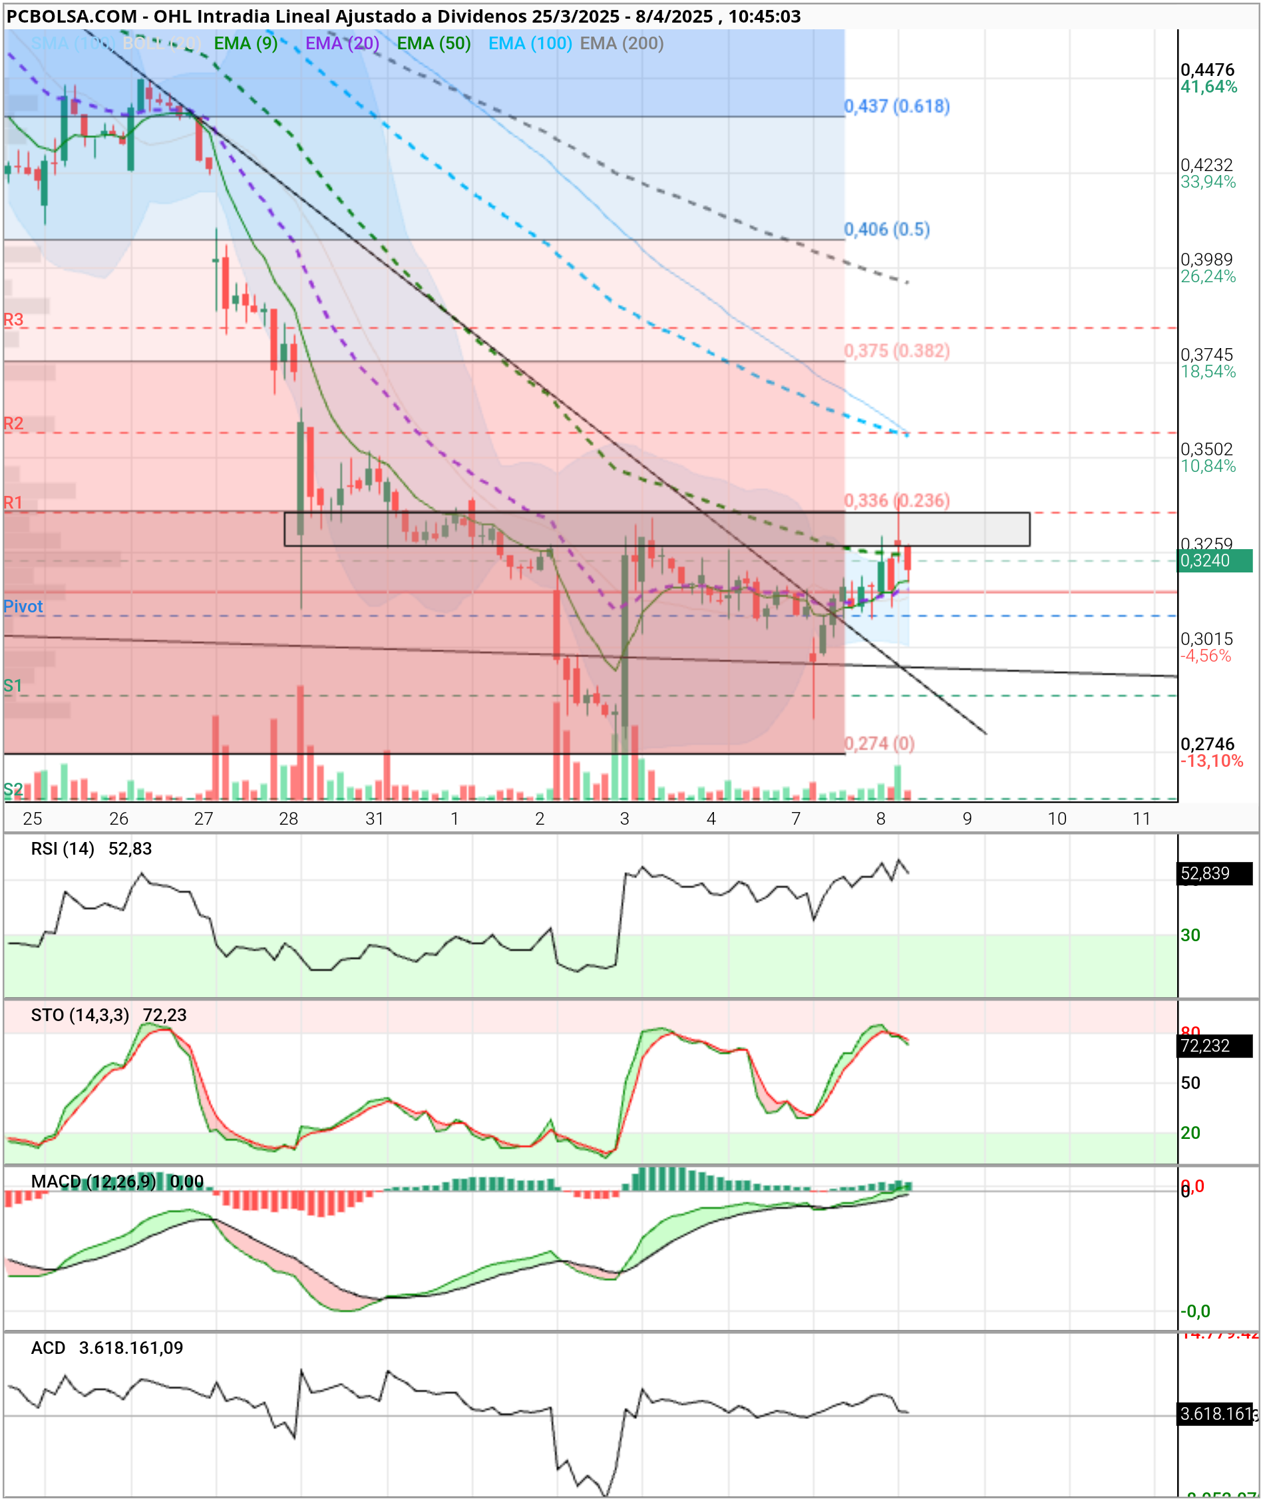The width and height of the screenshot is (1263, 1501).
Task: Click the black 72,232 stochastic value tag
Action: click(x=1215, y=1046)
